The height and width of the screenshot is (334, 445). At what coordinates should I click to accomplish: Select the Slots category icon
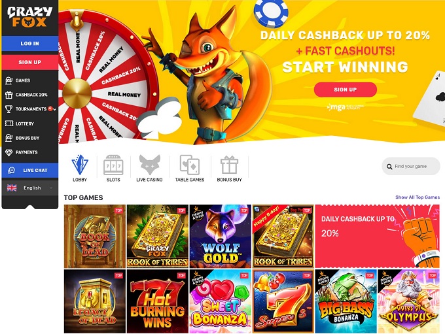[113, 165]
